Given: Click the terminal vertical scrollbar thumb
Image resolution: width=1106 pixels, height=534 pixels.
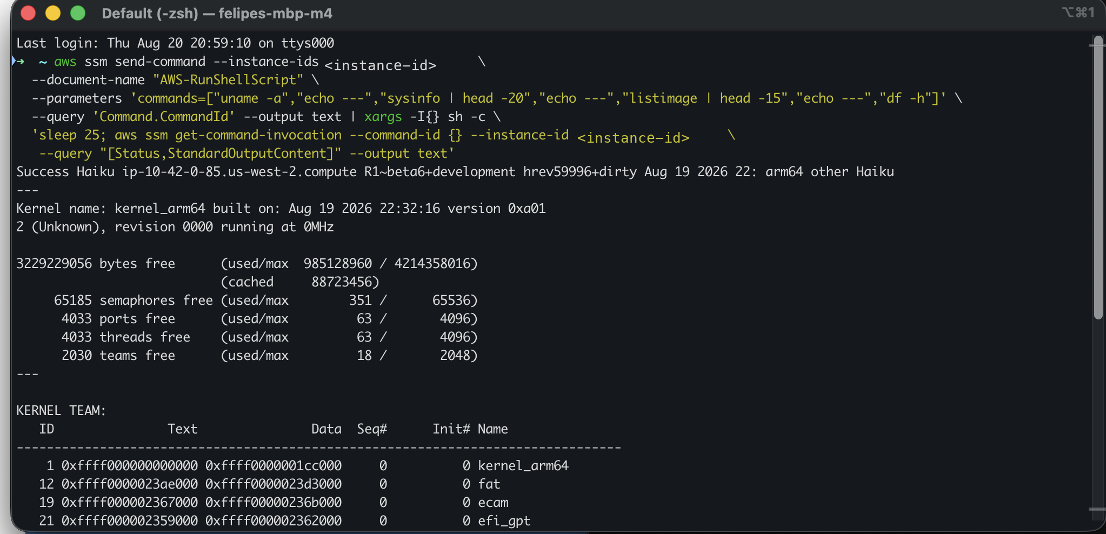Looking at the screenshot, I should click(1098, 178).
